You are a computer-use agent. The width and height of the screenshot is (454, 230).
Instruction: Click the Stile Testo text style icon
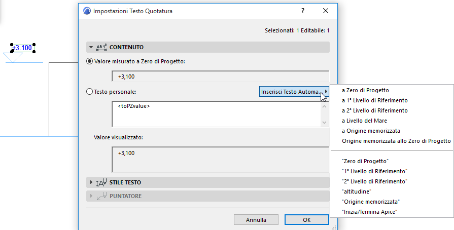pos(101,182)
